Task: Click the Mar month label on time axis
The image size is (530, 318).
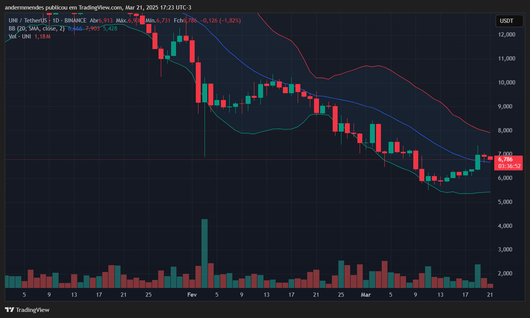Action: pyautogui.click(x=366, y=295)
